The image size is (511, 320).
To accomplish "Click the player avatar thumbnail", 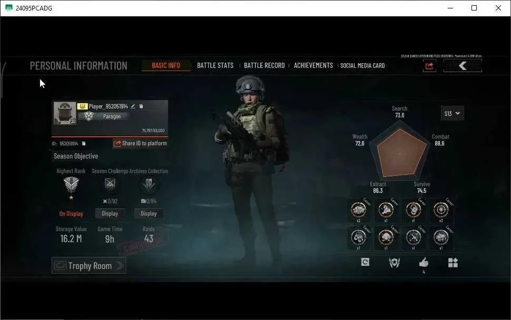I will click(x=64, y=113).
